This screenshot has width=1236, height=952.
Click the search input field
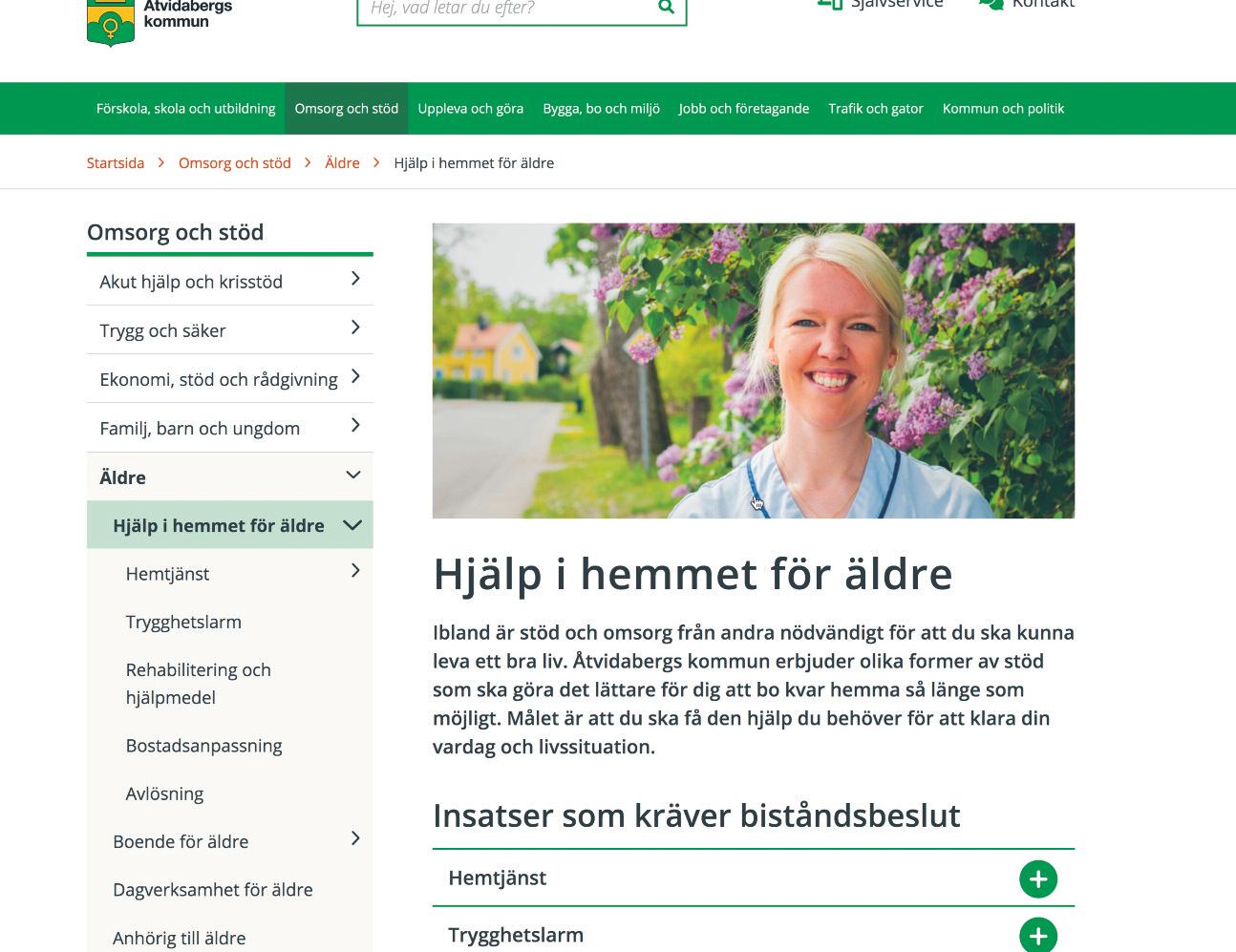tap(506, 8)
